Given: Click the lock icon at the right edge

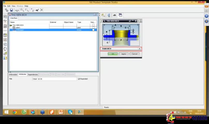Looking at the screenshot, I should (x=206, y=21).
